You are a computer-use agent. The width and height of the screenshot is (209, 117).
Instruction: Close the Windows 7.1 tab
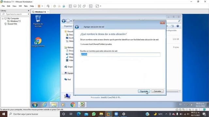[48, 12]
